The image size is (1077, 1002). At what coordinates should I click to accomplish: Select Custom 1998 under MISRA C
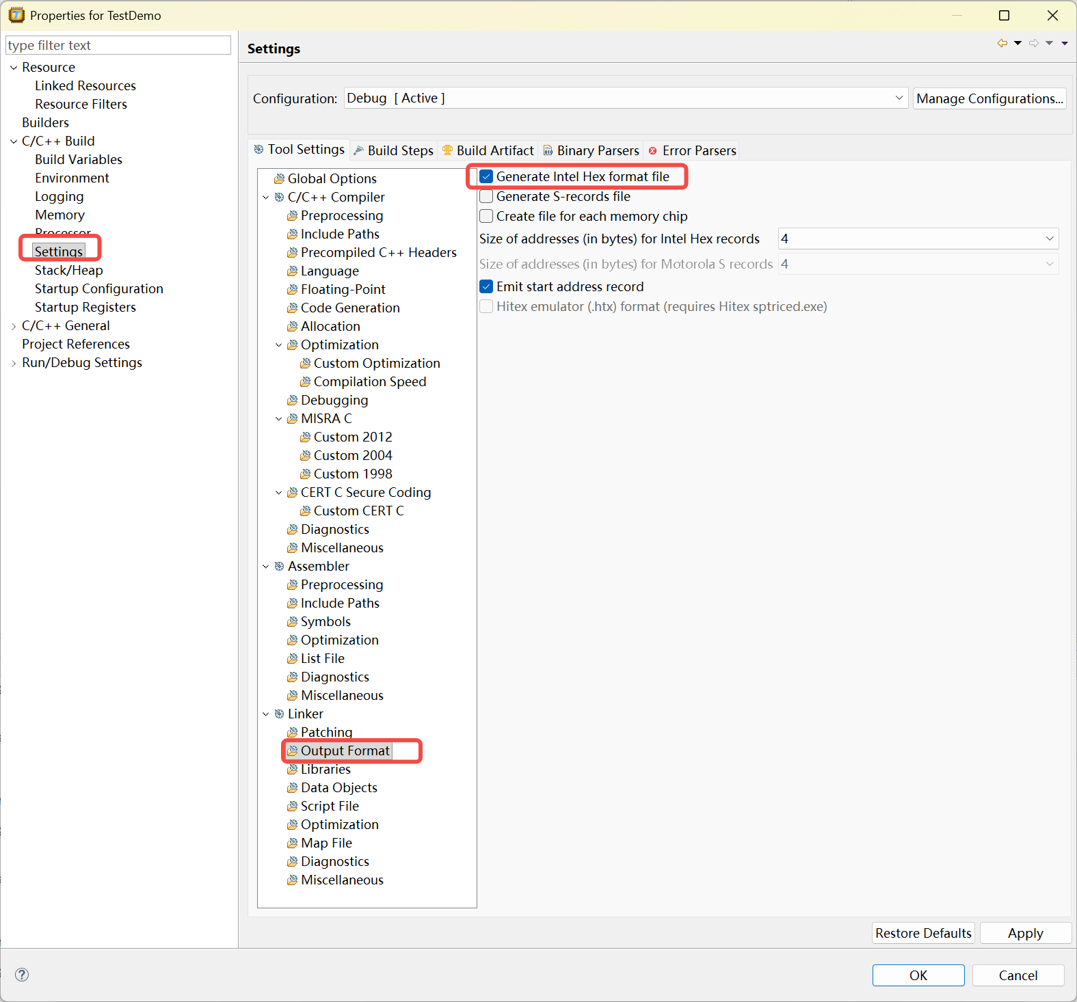353,474
